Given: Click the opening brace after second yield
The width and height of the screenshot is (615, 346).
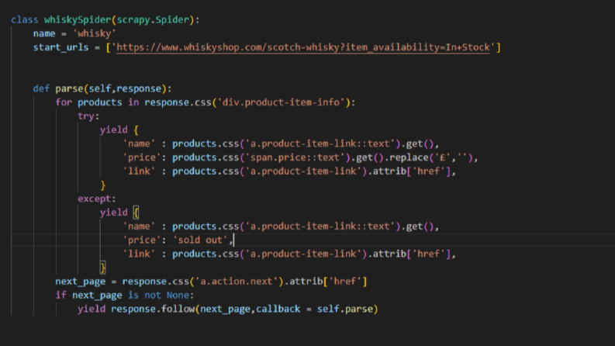Looking at the screenshot, I should click(x=136, y=213).
